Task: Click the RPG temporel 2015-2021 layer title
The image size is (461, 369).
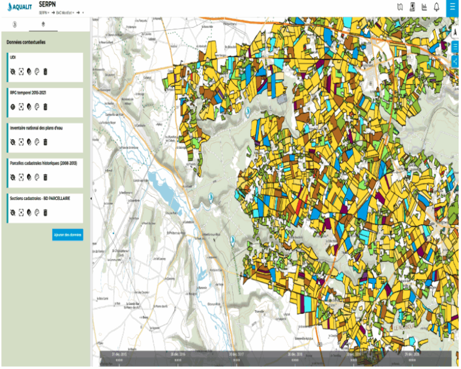Action: [x=28, y=92]
